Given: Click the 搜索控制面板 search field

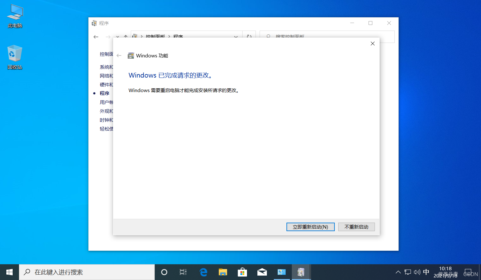Looking at the screenshot, I should pos(327,37).
